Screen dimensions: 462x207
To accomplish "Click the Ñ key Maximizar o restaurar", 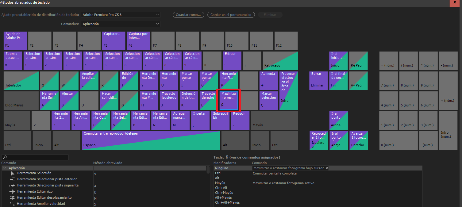I will click(229, 100).
